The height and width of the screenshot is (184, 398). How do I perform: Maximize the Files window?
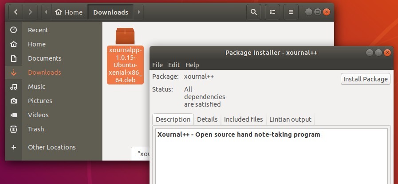pos(318,12)
